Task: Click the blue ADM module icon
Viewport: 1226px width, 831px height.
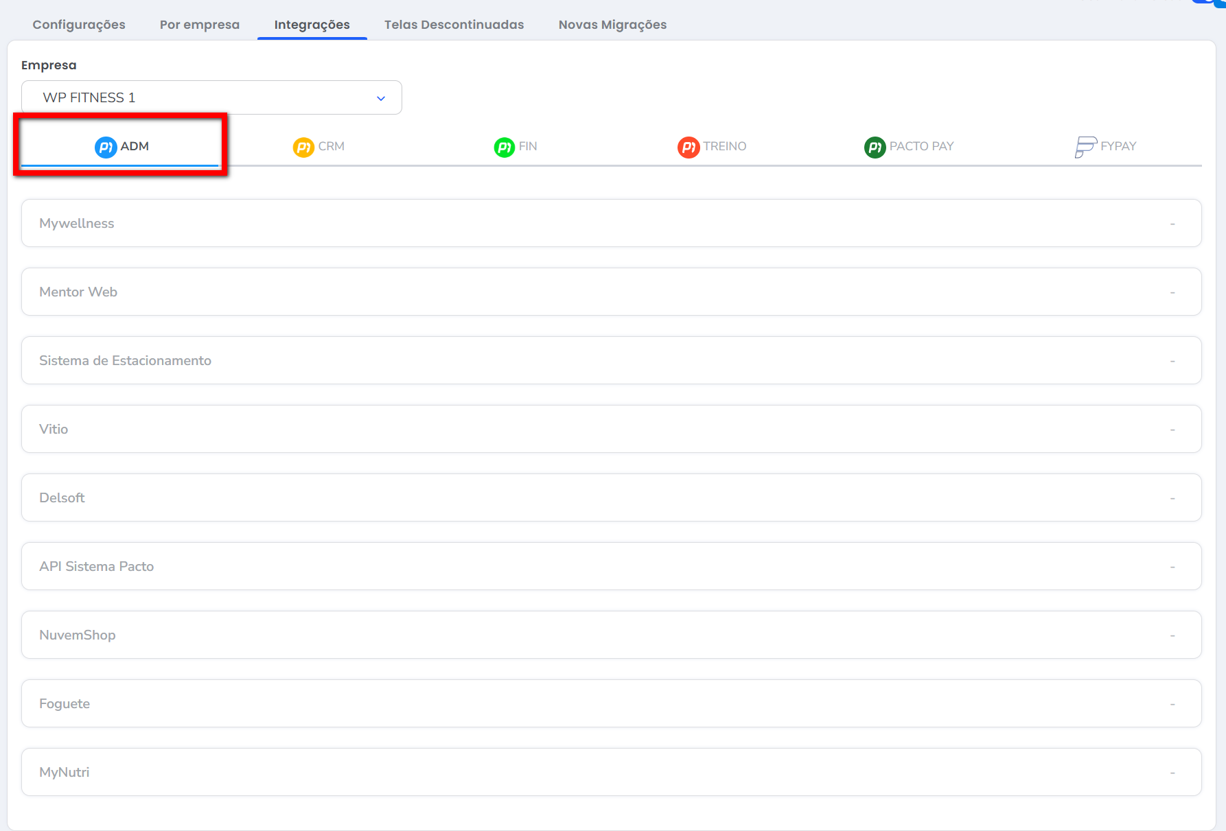Action: click(x=106, y=147)
